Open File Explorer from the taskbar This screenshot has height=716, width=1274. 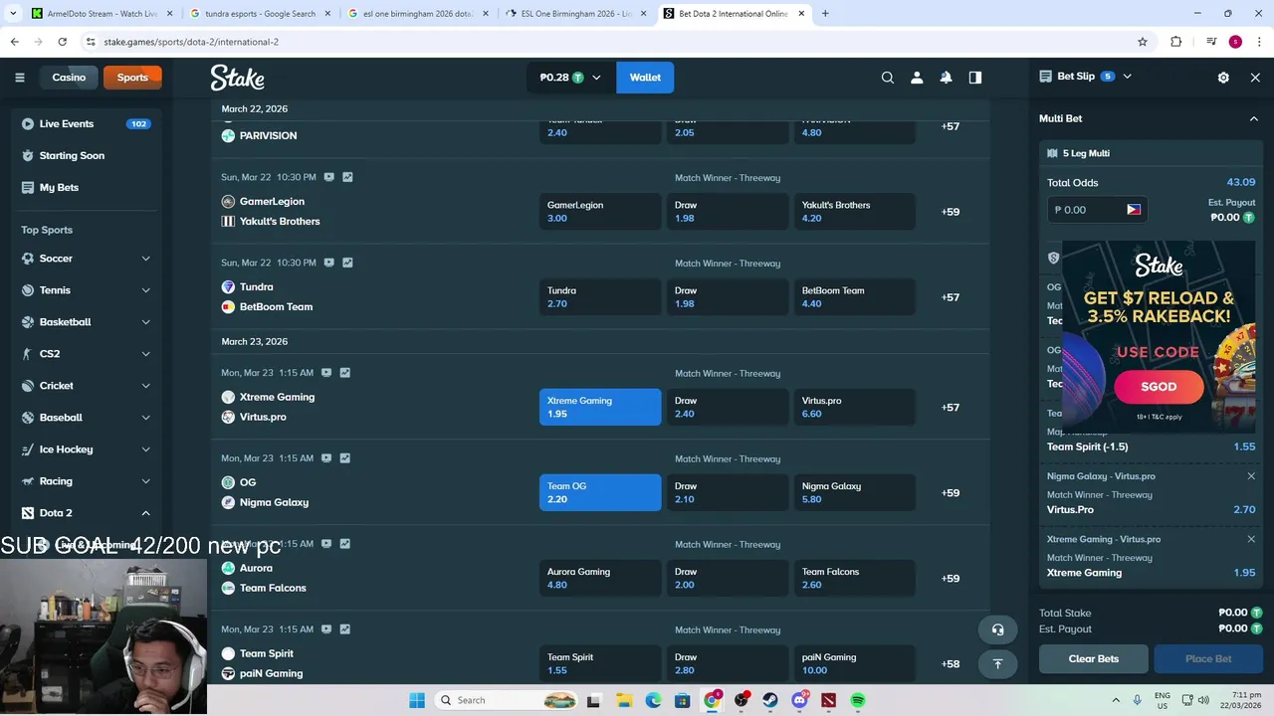(624, 700)
